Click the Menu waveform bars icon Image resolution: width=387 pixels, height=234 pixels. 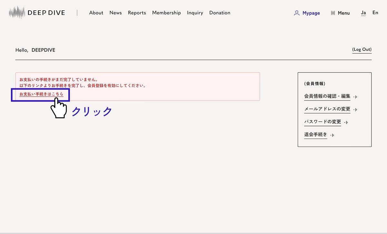(x=333, y=13)
